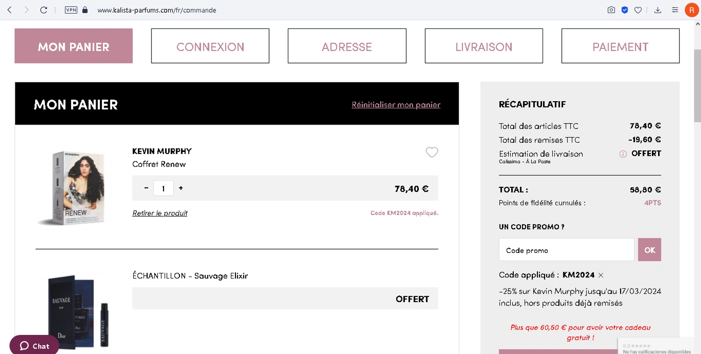Click 'Code KM2024 appliqué.' text
Screen dimensions: 701x354
pyautogui.click(x=404, y=213)
